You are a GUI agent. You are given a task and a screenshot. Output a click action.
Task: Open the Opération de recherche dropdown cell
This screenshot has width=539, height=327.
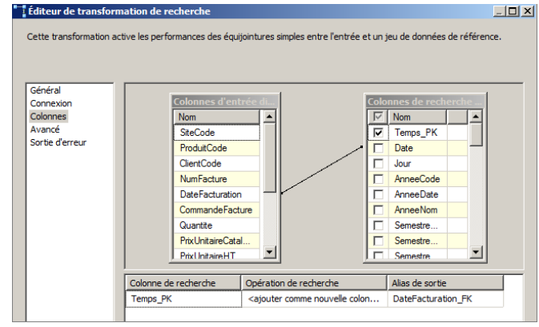314,299
